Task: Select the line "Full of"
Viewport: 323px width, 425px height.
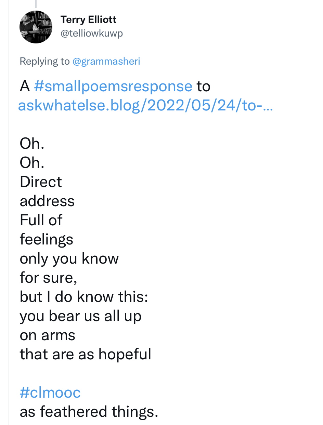Action: (x=41, y=220)
